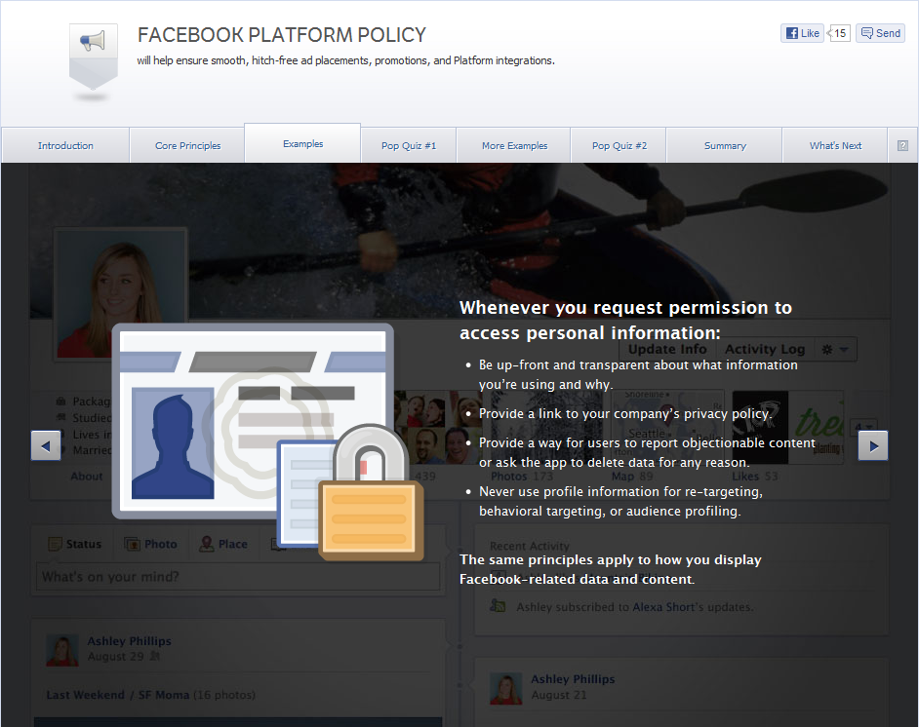Click the Recent Activity heading
The height and width of the screenshot is (727, 919).
point(529,546)
